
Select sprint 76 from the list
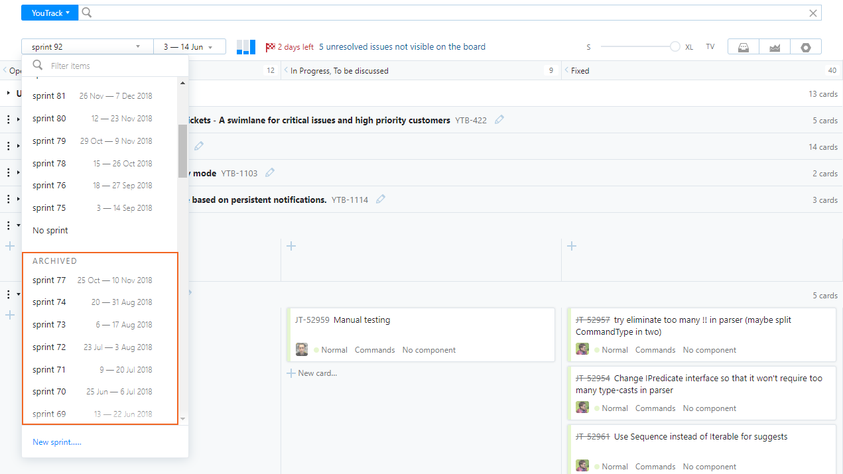coord(99,186)
